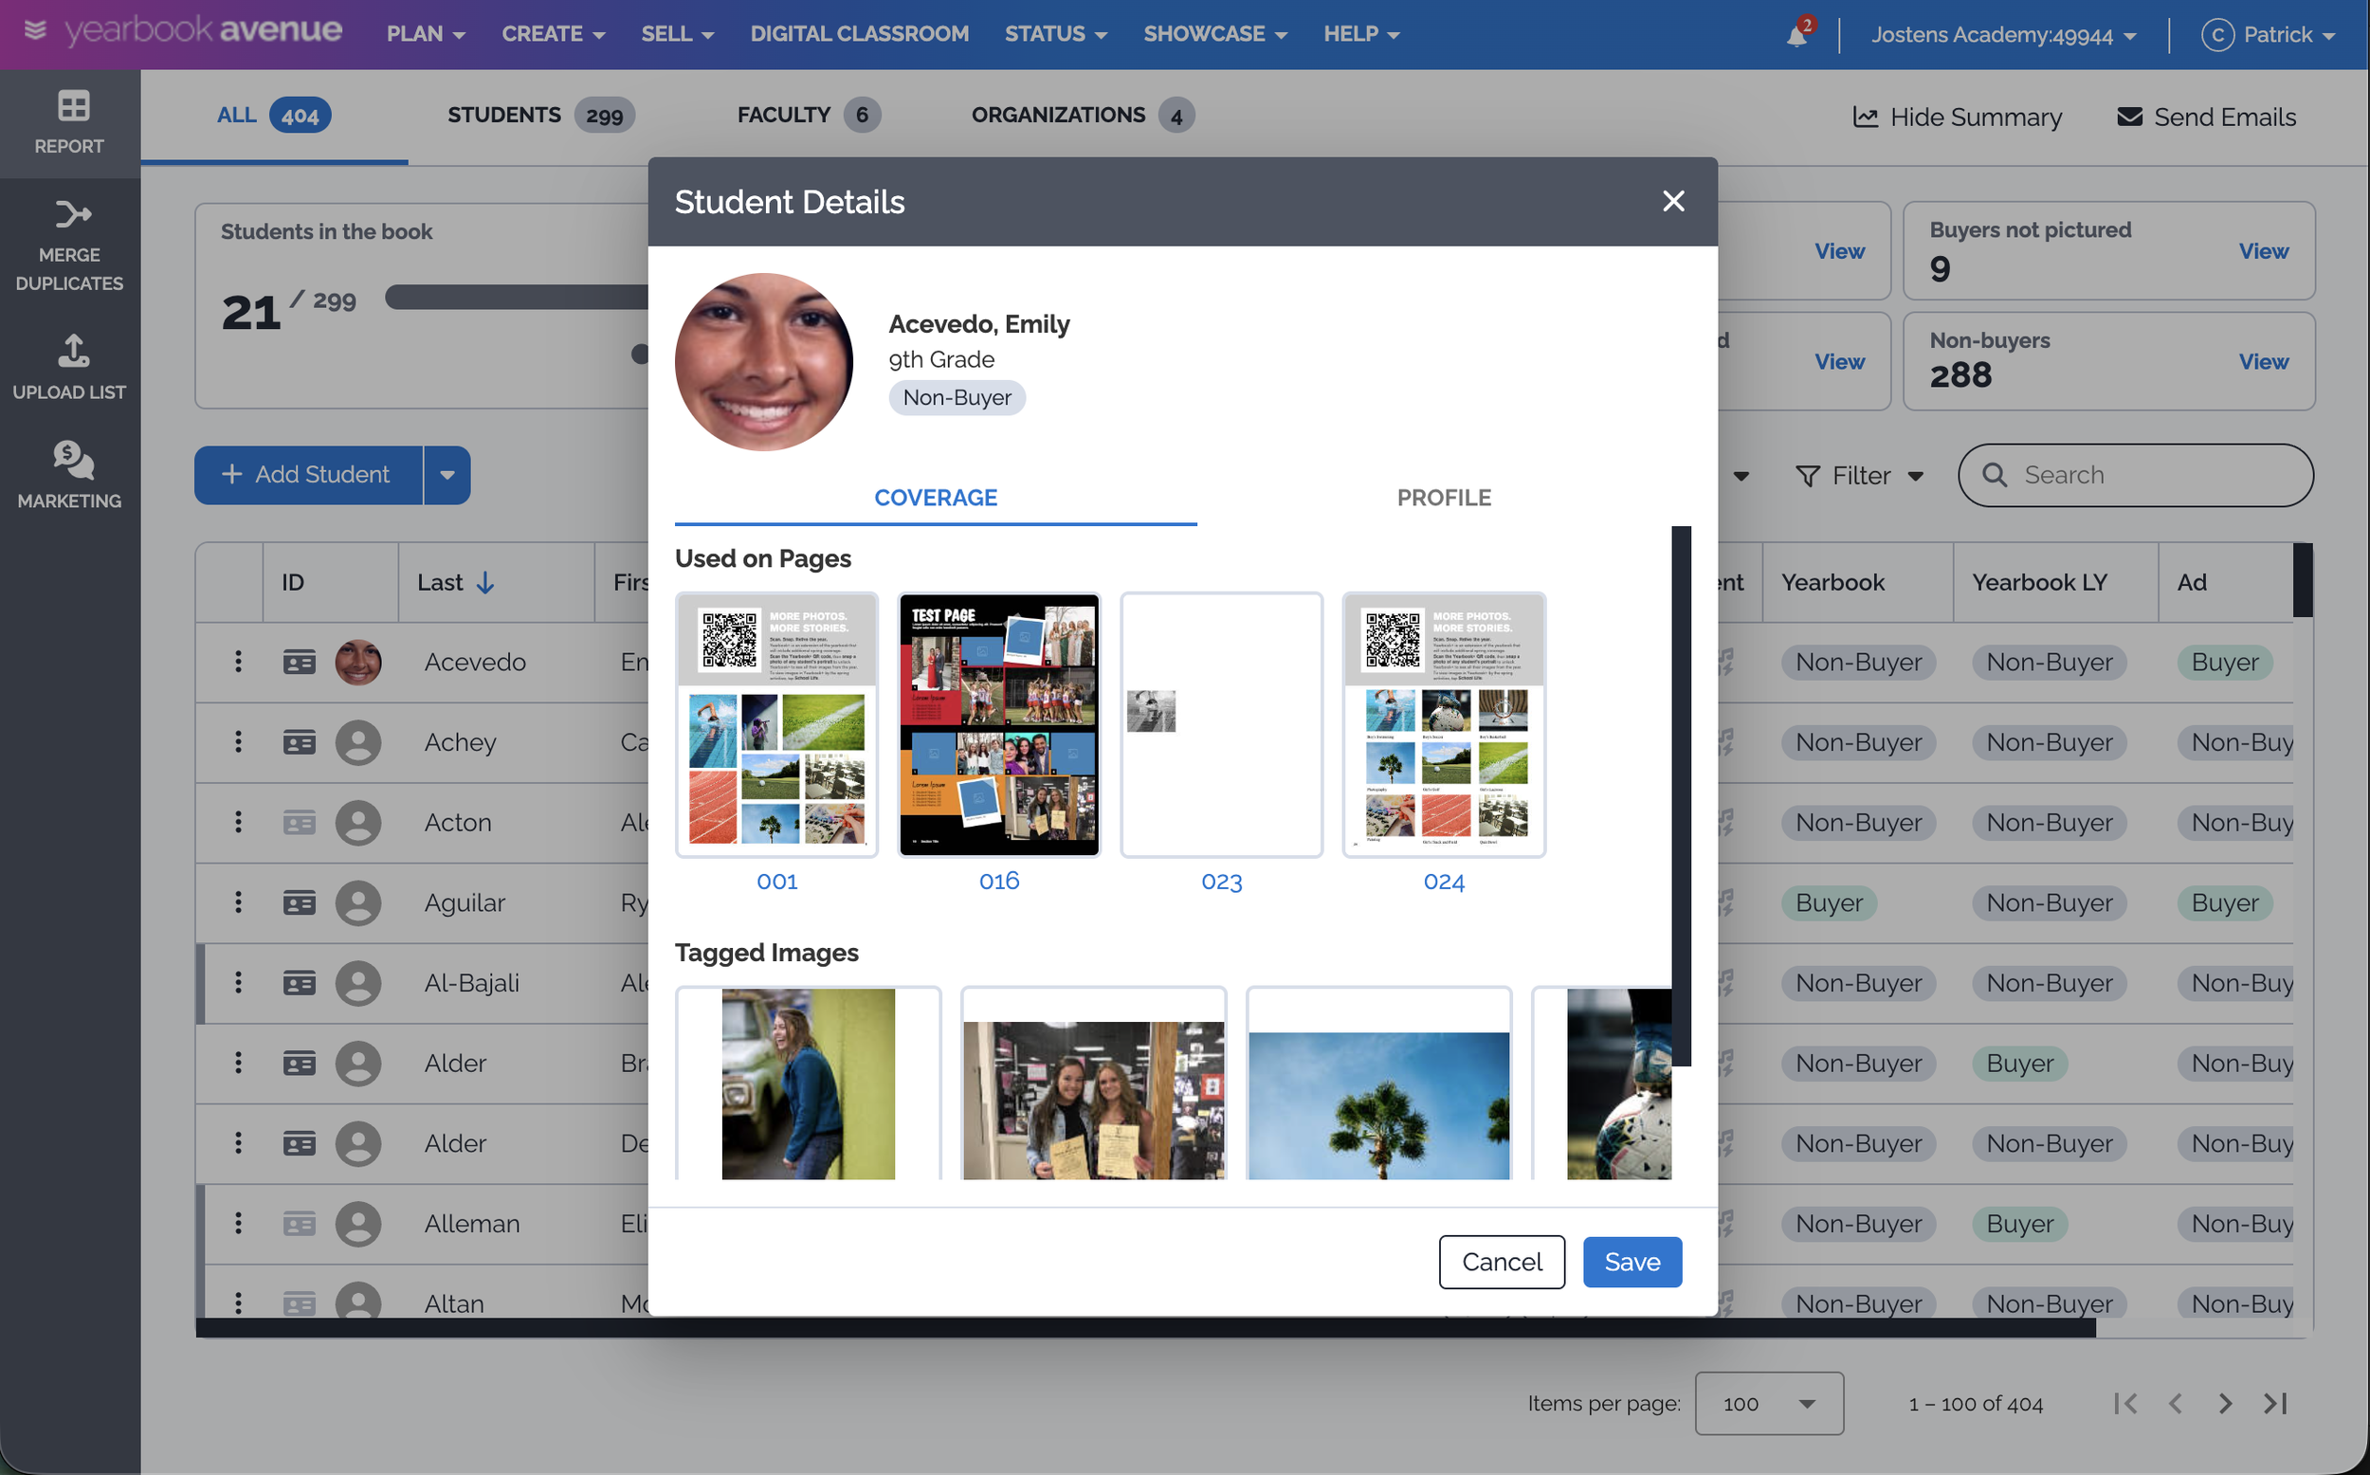
Task: Open ID card icon for Aguilar
Action: [x=300, y=902]
